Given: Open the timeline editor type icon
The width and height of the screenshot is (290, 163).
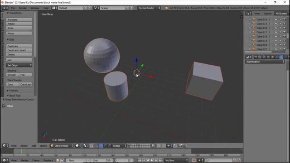Looking at the screenshot, I should click(x=5, y=160).
